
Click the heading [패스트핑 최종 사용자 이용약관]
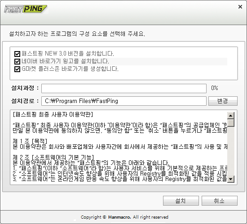pos(53,114)
